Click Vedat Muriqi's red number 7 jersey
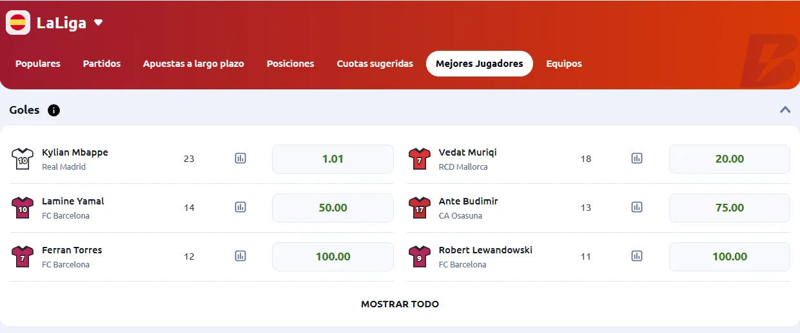 pos(419,159)
